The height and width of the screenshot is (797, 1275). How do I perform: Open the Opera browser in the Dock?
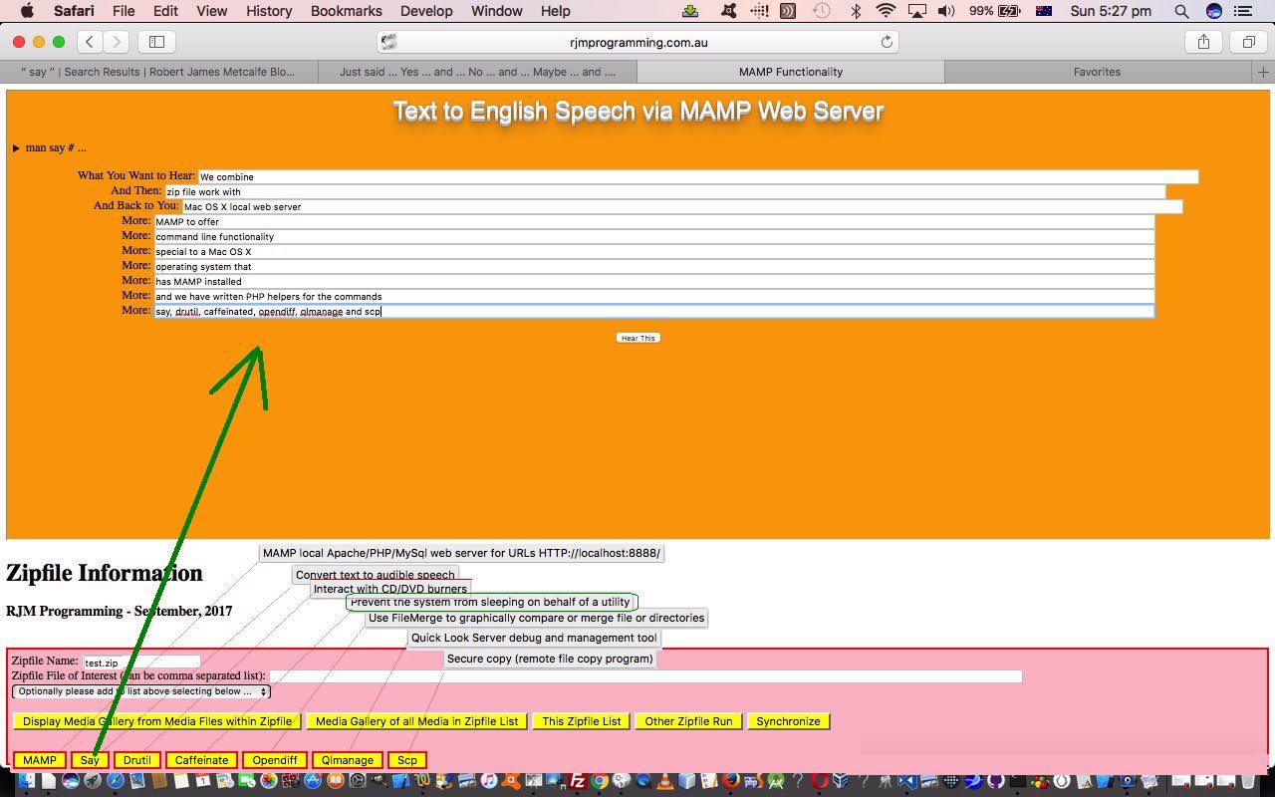point(820,782)
